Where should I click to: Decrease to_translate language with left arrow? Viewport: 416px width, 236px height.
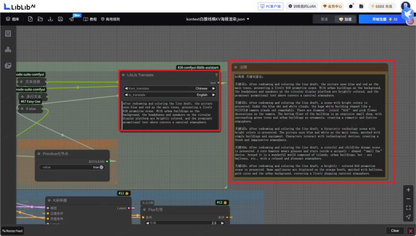(126, 95)
